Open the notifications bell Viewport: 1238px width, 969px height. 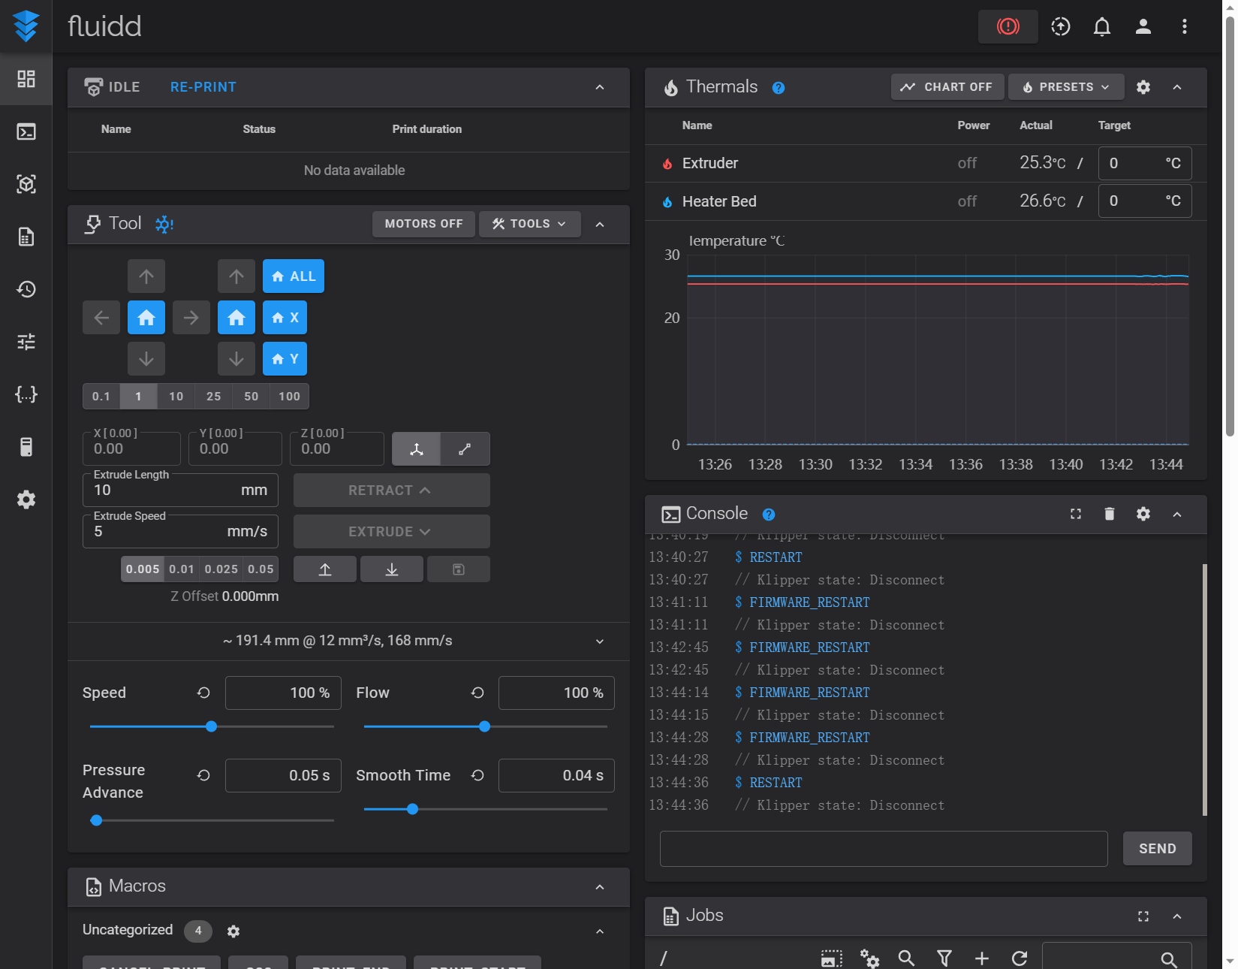1101,27
